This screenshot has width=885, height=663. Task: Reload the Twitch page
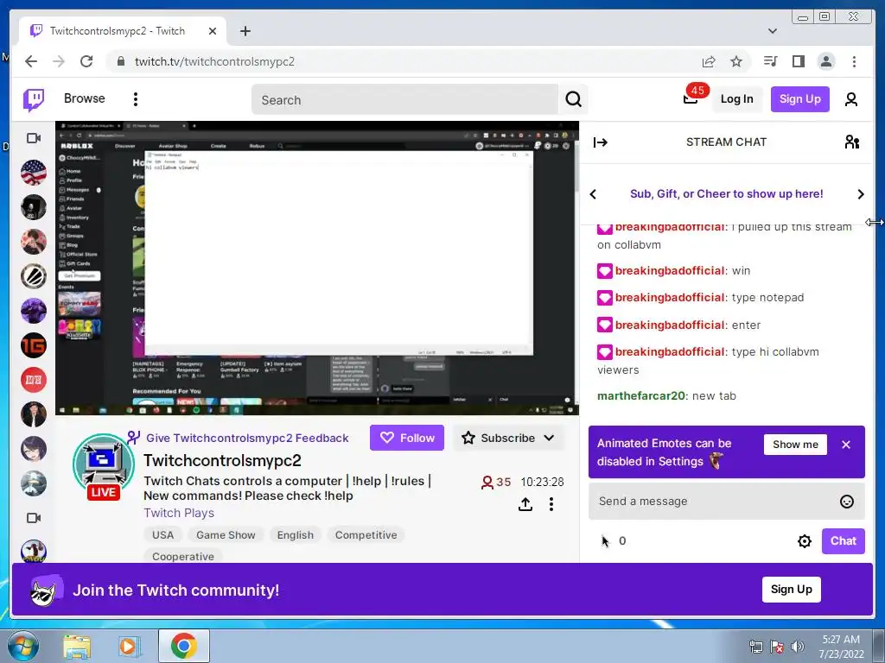(x=86, y=61)
